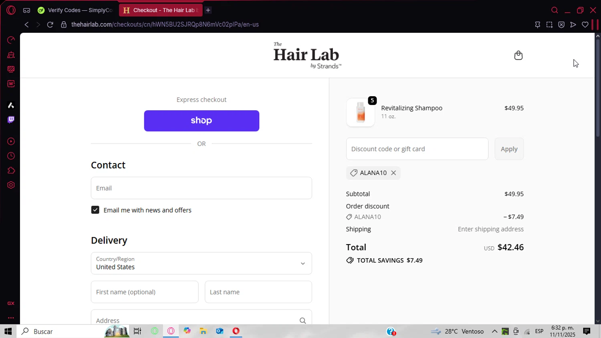Click the address bar URL

165,24
